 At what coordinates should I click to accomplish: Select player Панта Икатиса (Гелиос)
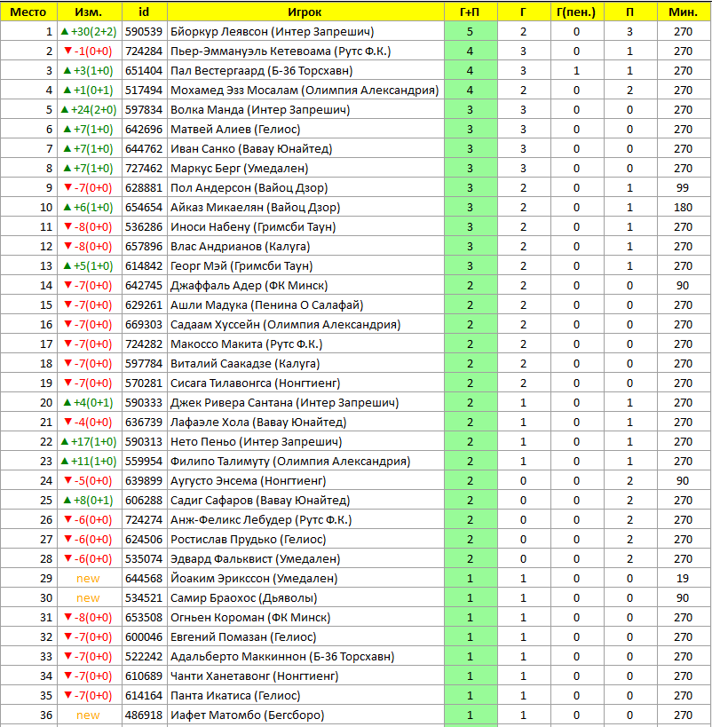tap(235, 695)
